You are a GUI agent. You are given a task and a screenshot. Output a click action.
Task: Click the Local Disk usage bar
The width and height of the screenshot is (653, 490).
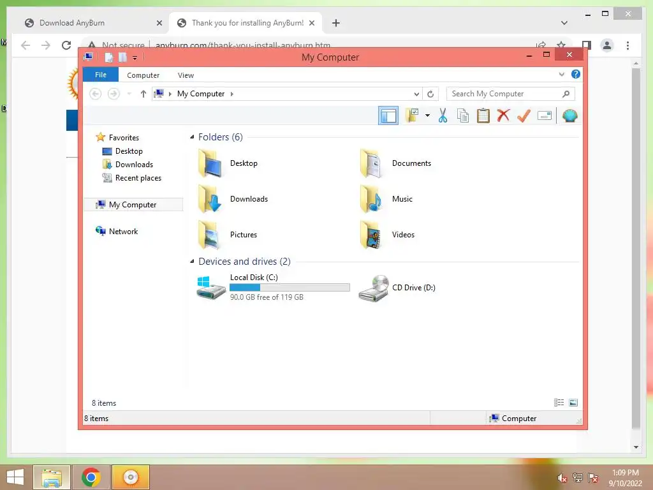tap(290, 288)
